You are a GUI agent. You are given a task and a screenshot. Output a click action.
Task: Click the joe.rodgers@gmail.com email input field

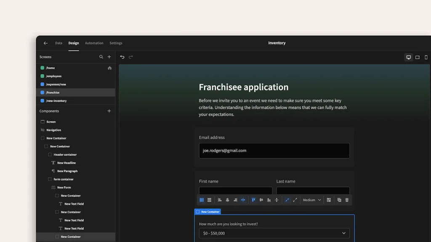tap(274, 150)
